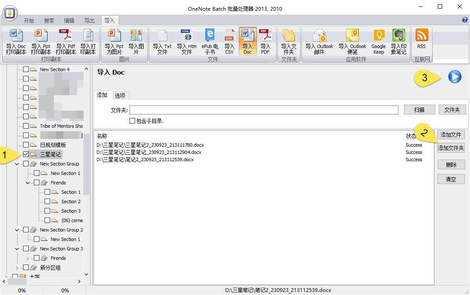Switch to the 导出 ribbon tab
470x295 pixels.
coord(89,21)
